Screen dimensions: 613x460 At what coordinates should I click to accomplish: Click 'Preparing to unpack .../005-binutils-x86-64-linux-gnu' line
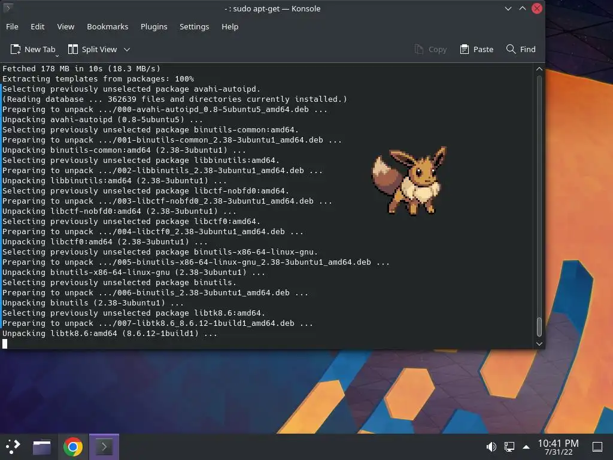[x=196, y=262]
